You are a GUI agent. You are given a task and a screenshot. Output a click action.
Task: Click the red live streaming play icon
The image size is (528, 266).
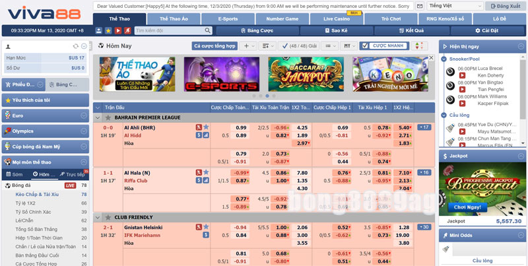click(x=118, y=30)
